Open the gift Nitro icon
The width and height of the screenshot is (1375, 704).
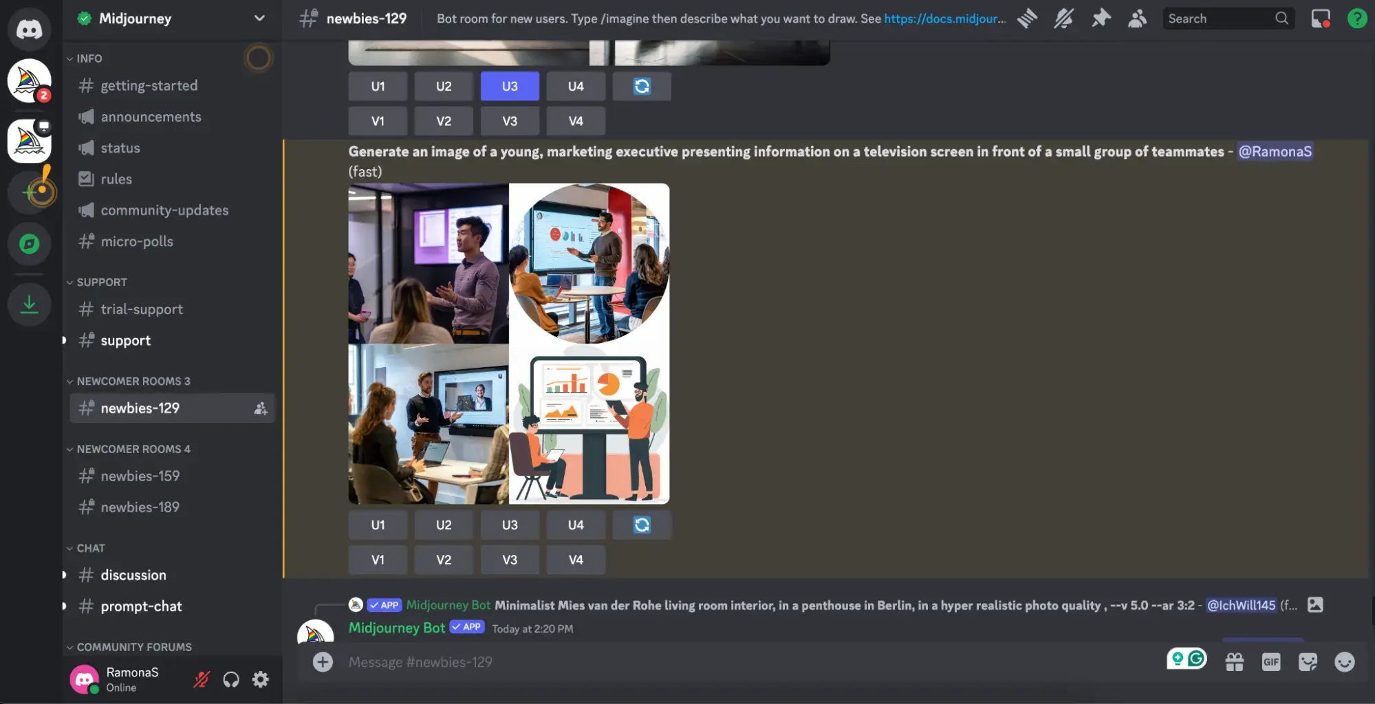click(1234, 662)
